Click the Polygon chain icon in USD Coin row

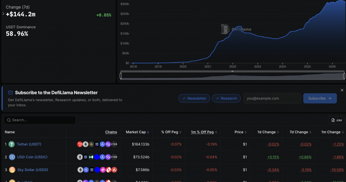(x=108, y=157)
